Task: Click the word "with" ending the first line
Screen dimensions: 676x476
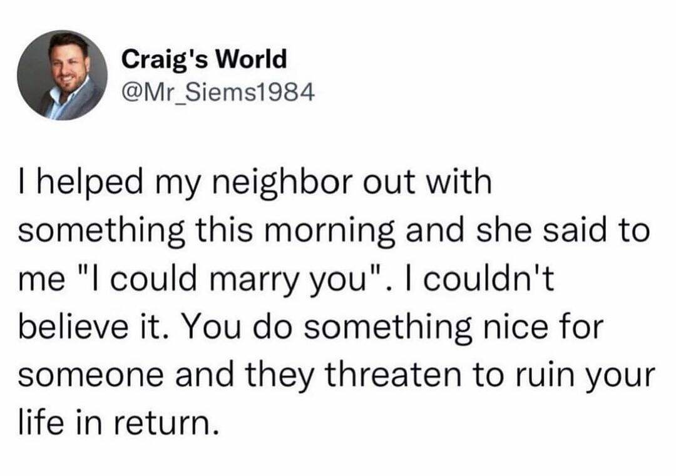Action: point(461,186)
